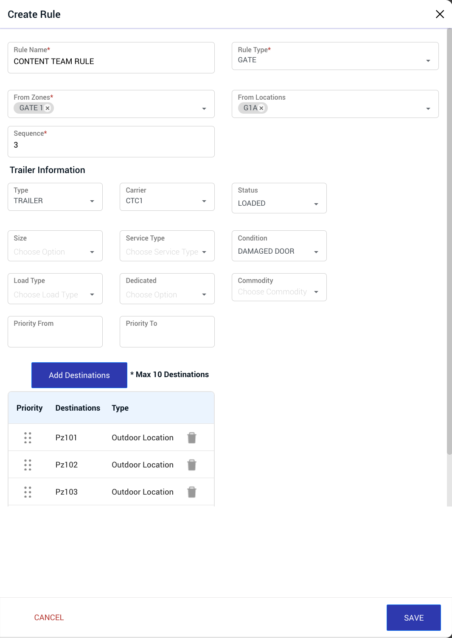This screenshot has width=452, height=638.
Task: Open the Status dropdown
Action: pyautogui.click(x=279, y=198)
